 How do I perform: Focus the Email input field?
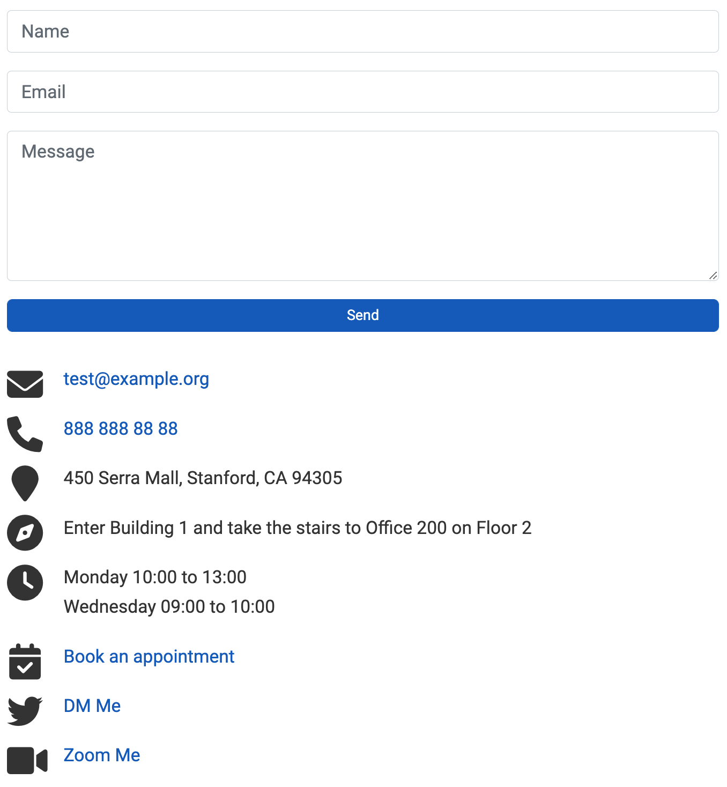[363, 92]
